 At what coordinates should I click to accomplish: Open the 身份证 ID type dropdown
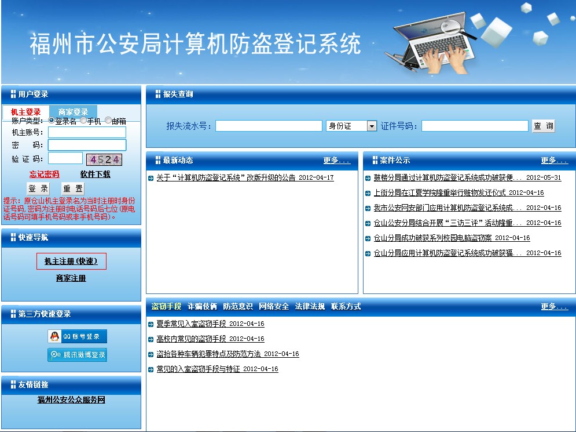372,126
